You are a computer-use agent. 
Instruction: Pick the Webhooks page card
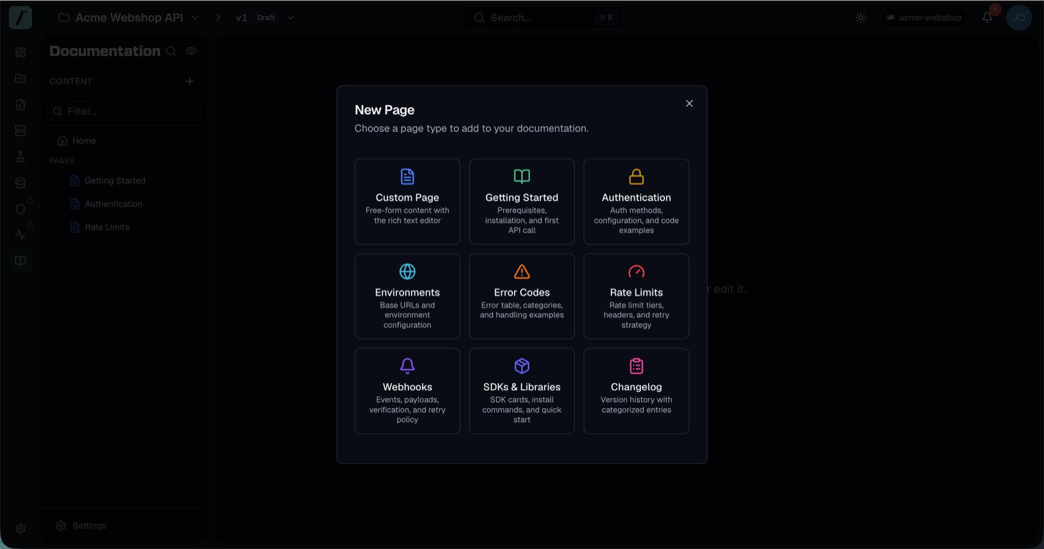pyautogui.click(x=407, y=391)
